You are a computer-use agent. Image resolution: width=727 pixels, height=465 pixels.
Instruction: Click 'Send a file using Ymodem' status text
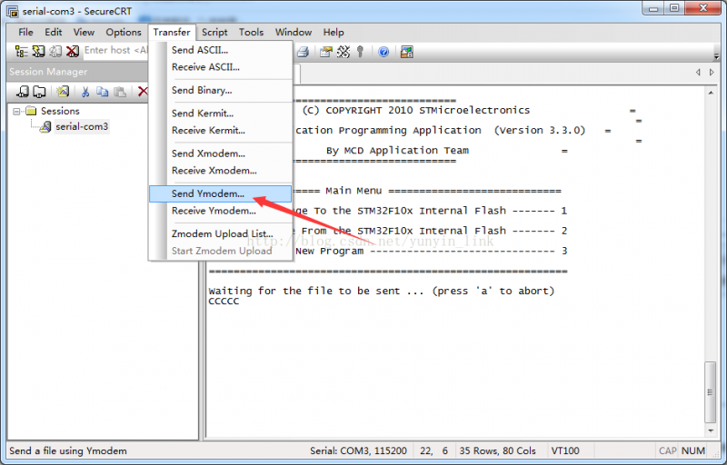click(x=67, y=450)
